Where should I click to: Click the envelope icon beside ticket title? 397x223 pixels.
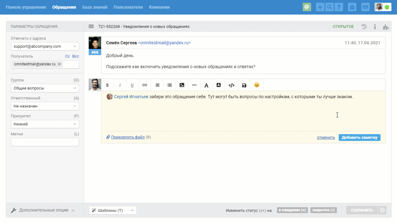coord(91,27)
